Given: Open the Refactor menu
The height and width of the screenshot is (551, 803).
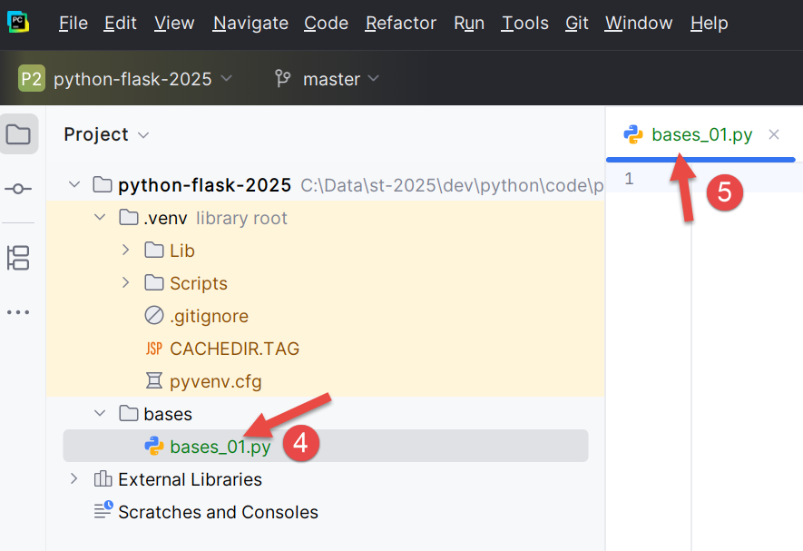Looking at the screenshot, I should (401, 23).
